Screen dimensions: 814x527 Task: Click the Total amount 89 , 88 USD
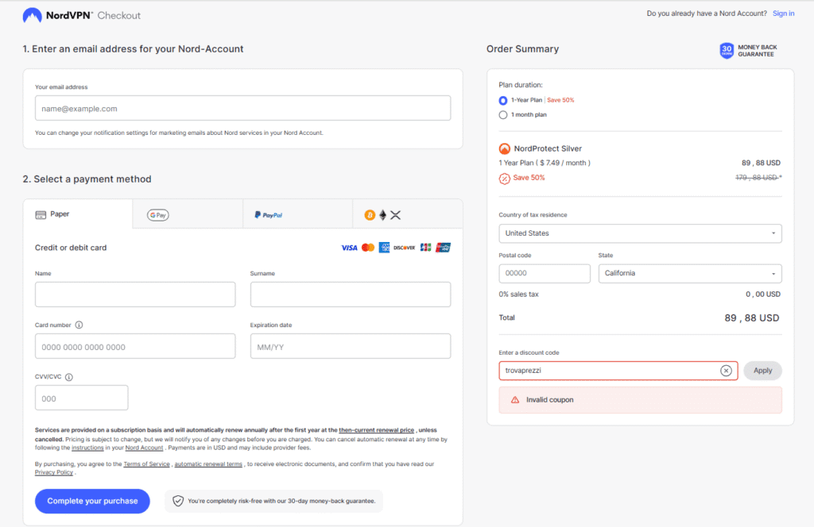tap(752, 318)
